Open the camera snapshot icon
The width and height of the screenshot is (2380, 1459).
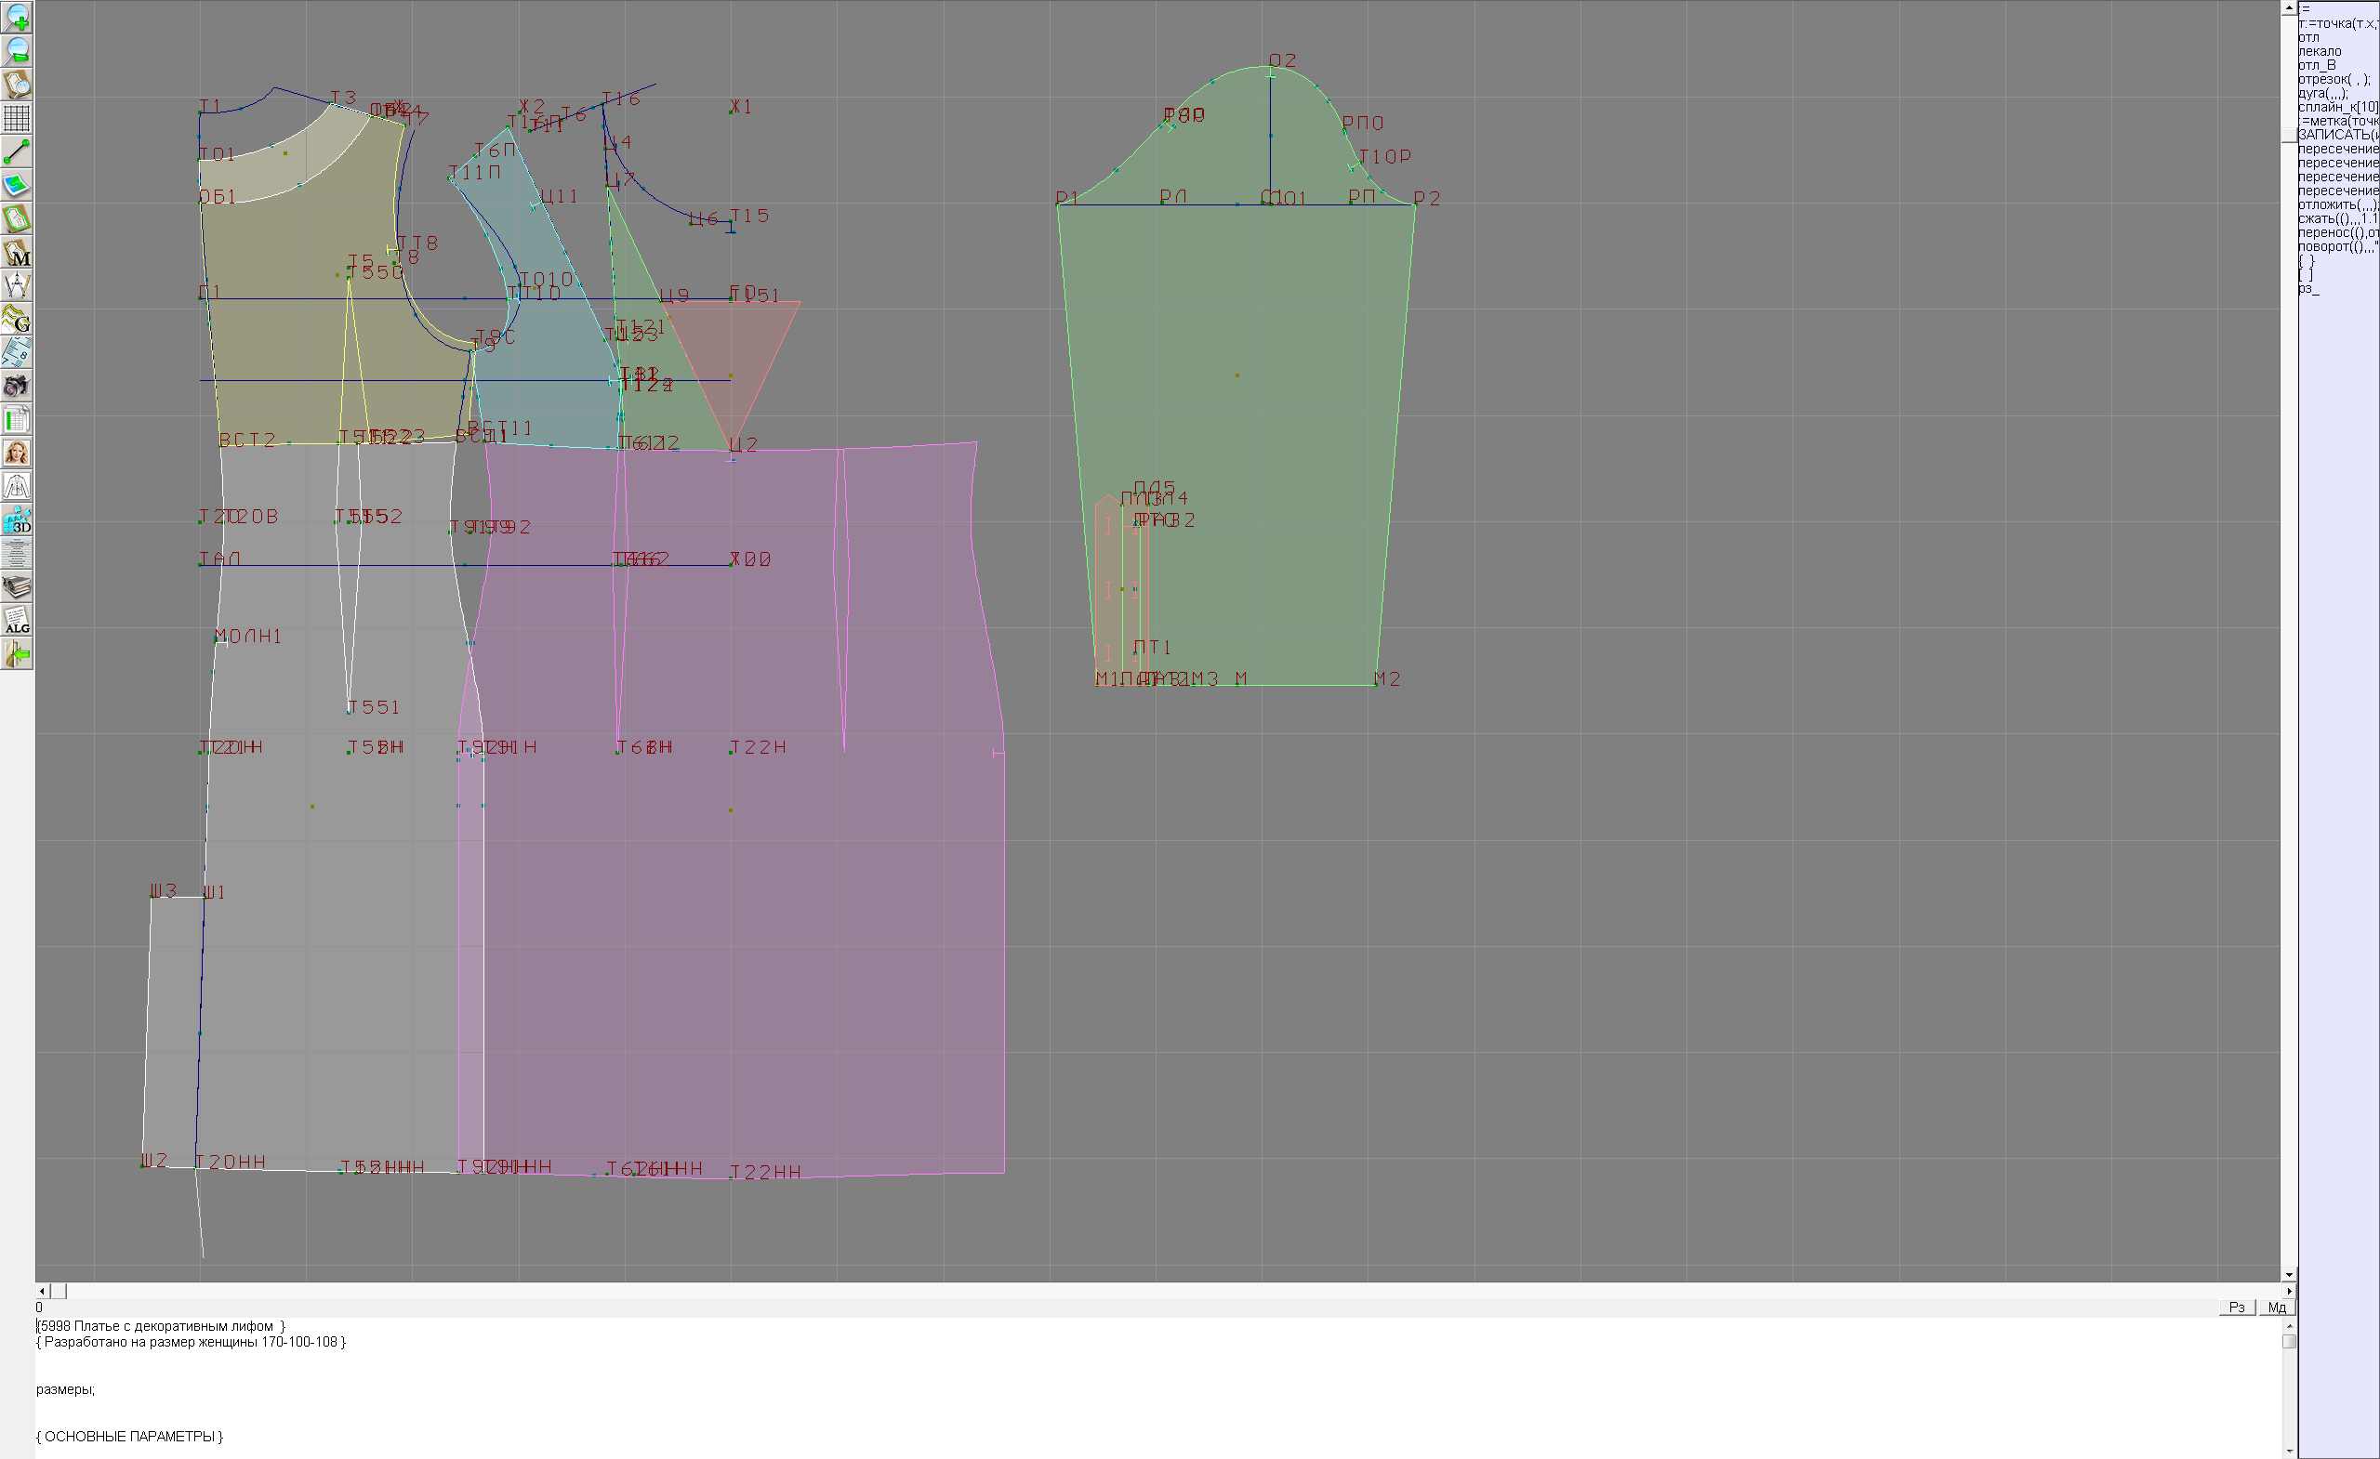[x=17, y=387]
